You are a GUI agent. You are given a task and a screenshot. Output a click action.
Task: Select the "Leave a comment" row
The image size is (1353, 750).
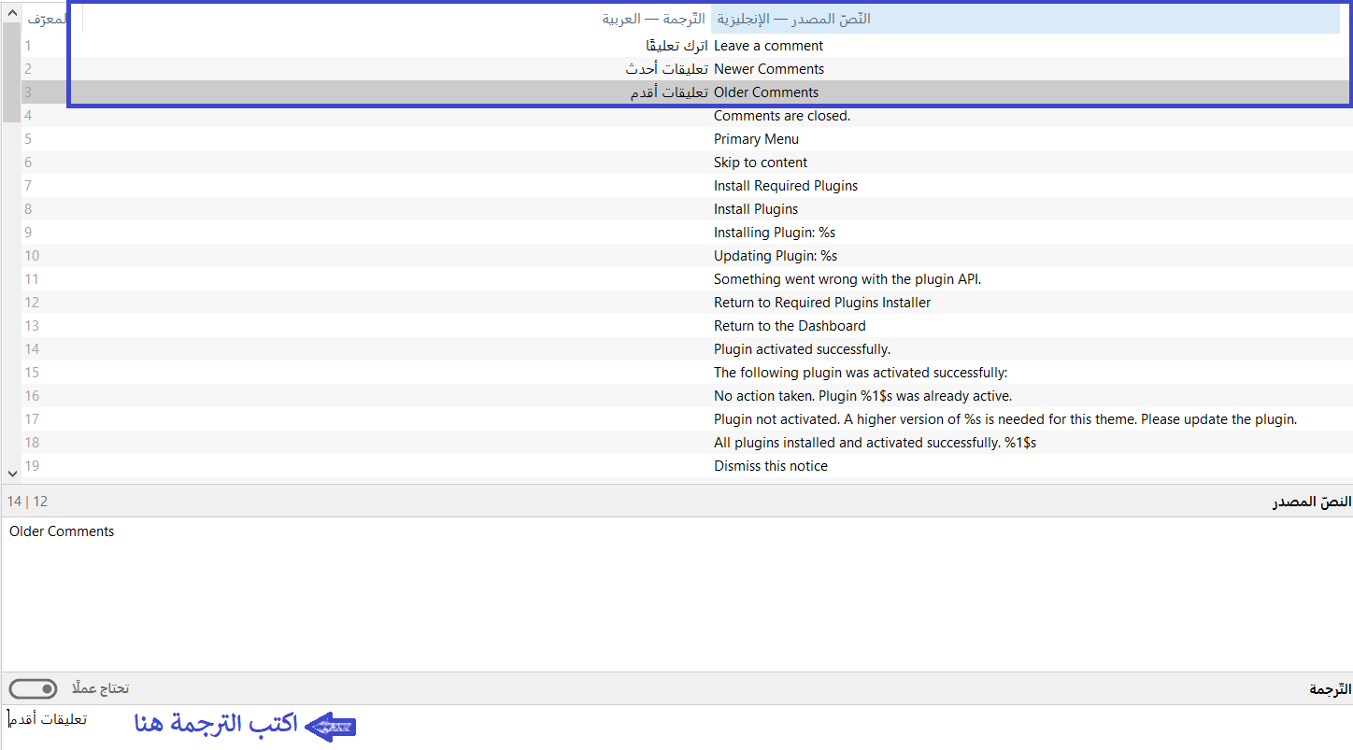[768, 46]
